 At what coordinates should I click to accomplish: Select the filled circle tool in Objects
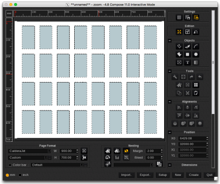(196, 54)
